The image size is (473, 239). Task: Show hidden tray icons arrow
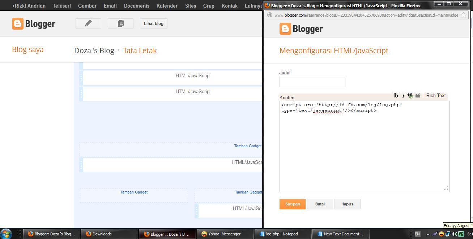[x=428, y=234]
